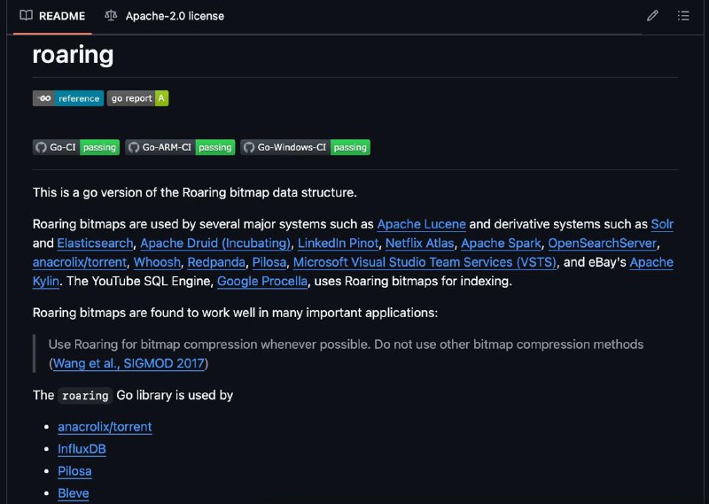Open the Redpanda link
The width and height of the screenshot is (709, 504).
(x=216, y=262)
